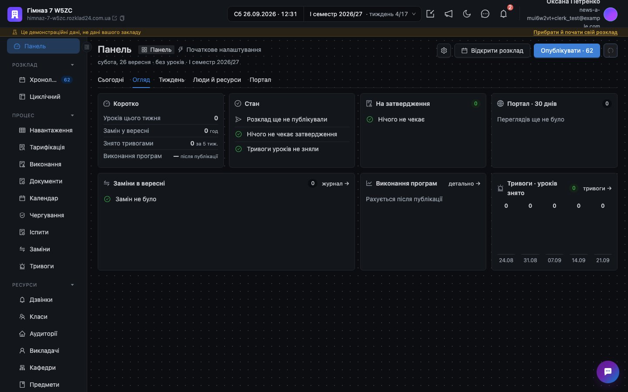Viewport: 628px width, 392px height.
Task: Collapse the РОЗКЛАД sidebar section
Action: 43,65
